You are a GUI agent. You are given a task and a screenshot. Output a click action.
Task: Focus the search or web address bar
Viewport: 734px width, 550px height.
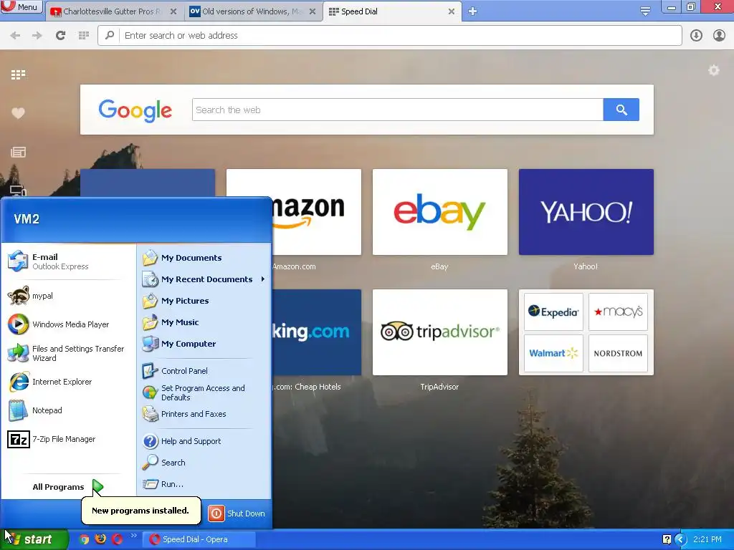(389, 36)
